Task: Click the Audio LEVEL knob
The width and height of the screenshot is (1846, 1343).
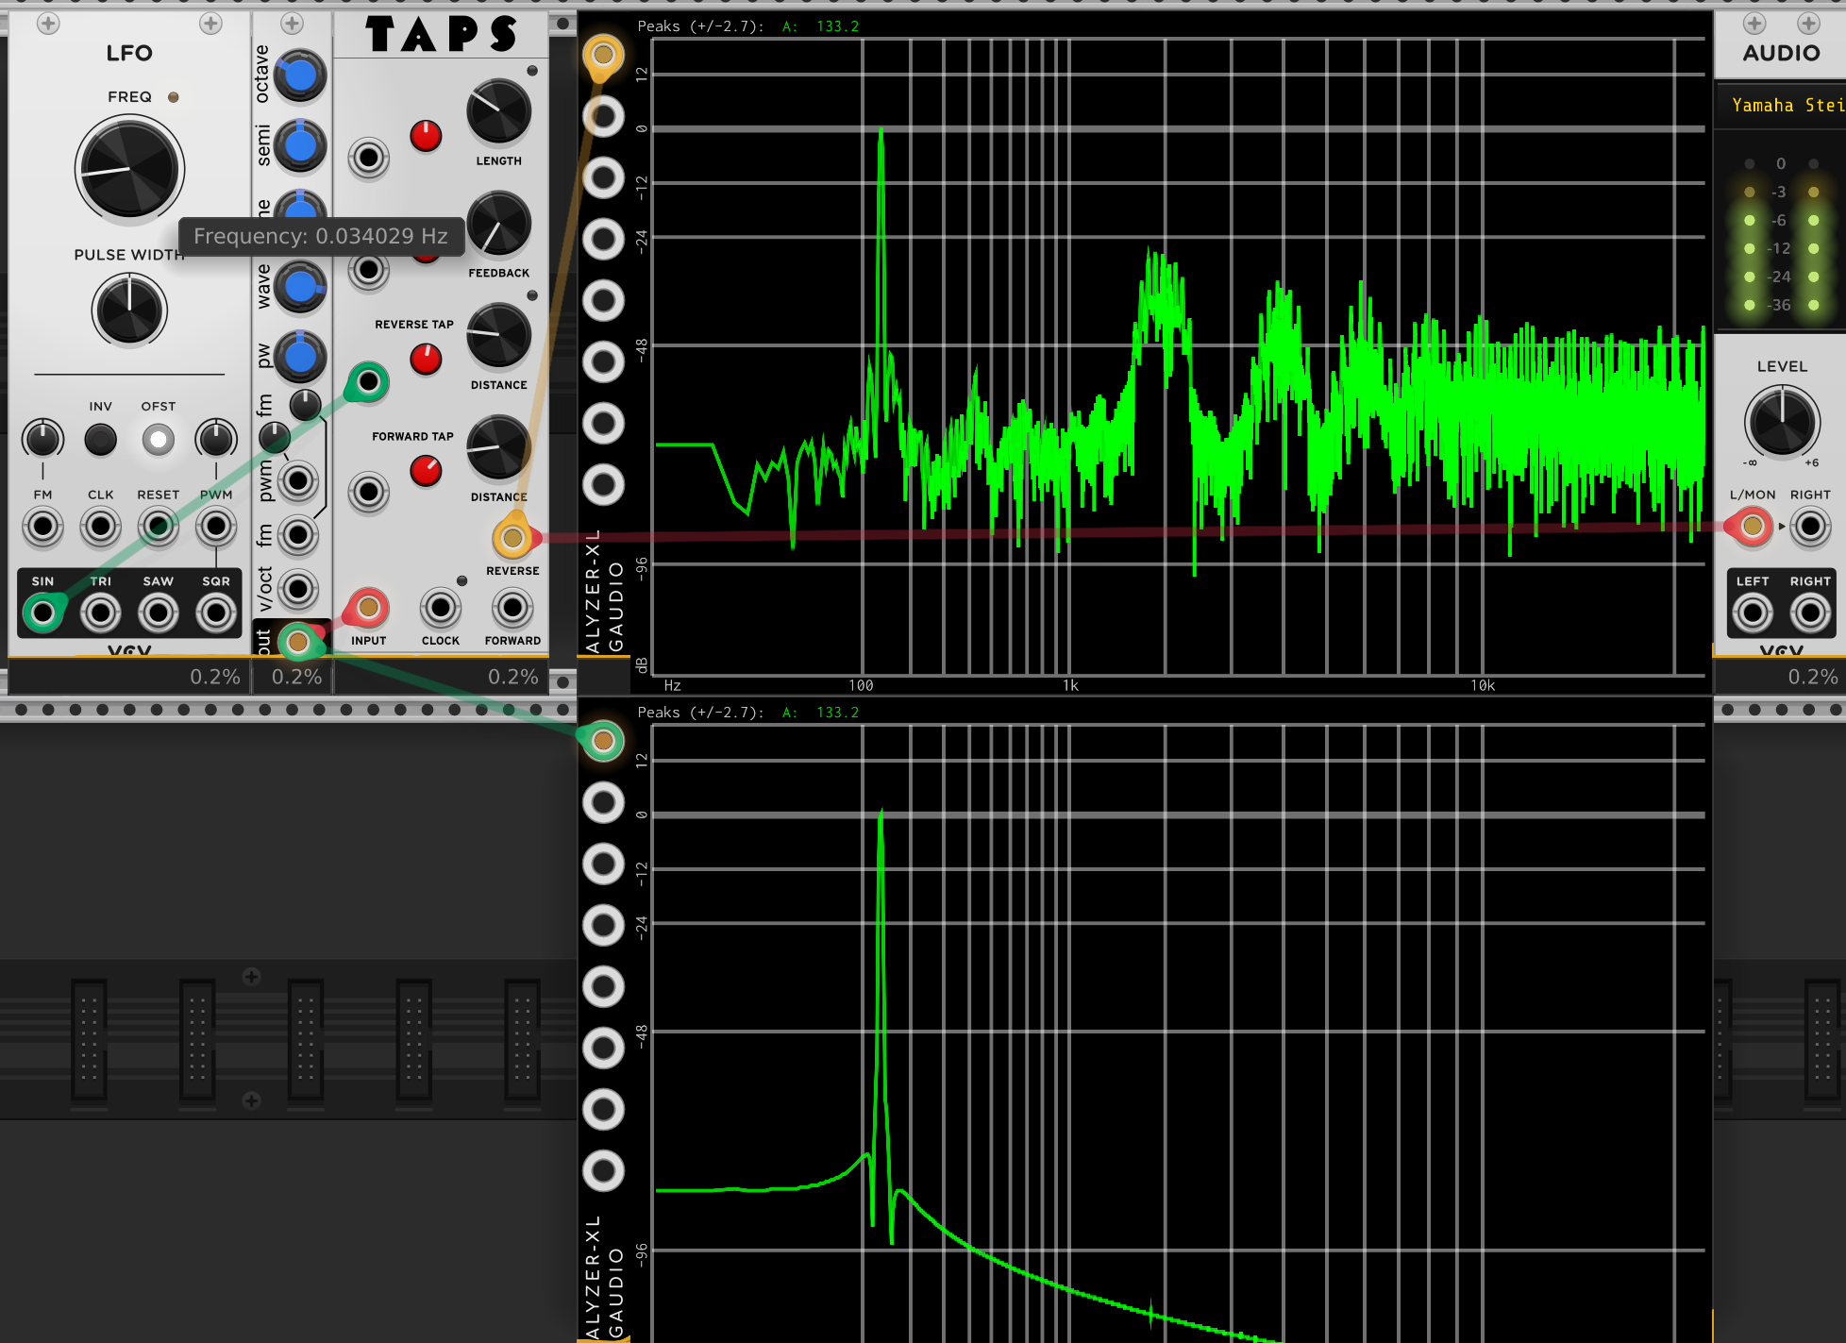Action: pos(1782,420)
